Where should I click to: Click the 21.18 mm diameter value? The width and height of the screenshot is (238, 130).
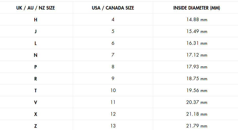point(197,114)
